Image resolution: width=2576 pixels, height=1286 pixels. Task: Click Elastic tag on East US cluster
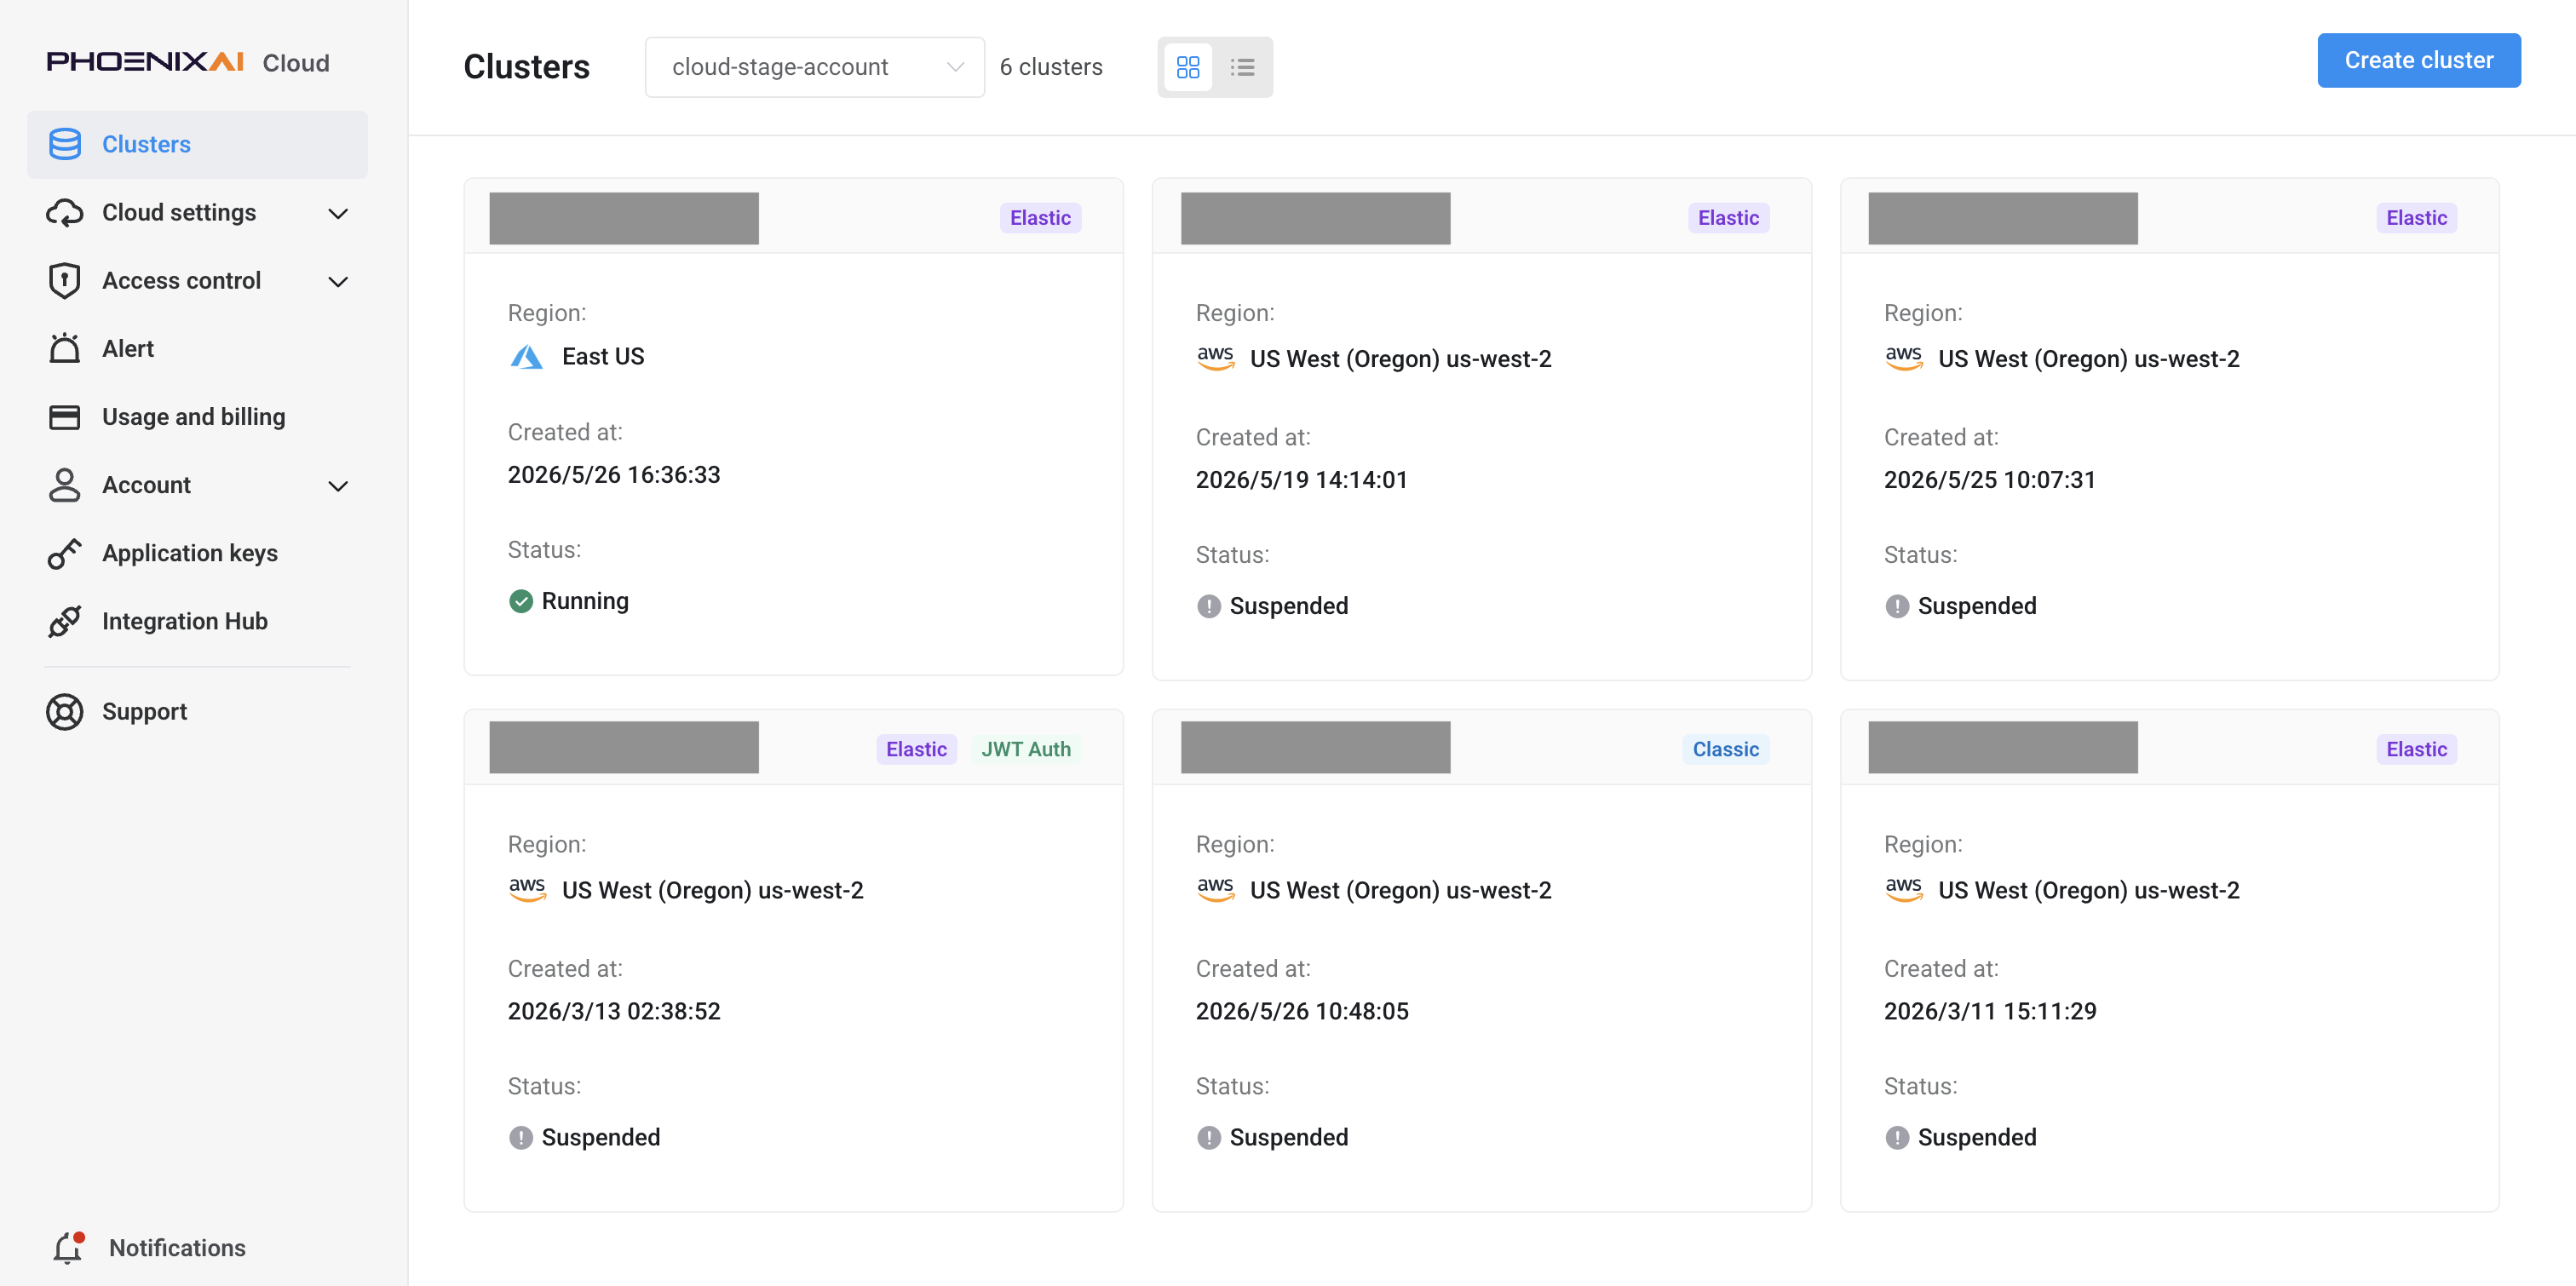[x=1040, y=217]
